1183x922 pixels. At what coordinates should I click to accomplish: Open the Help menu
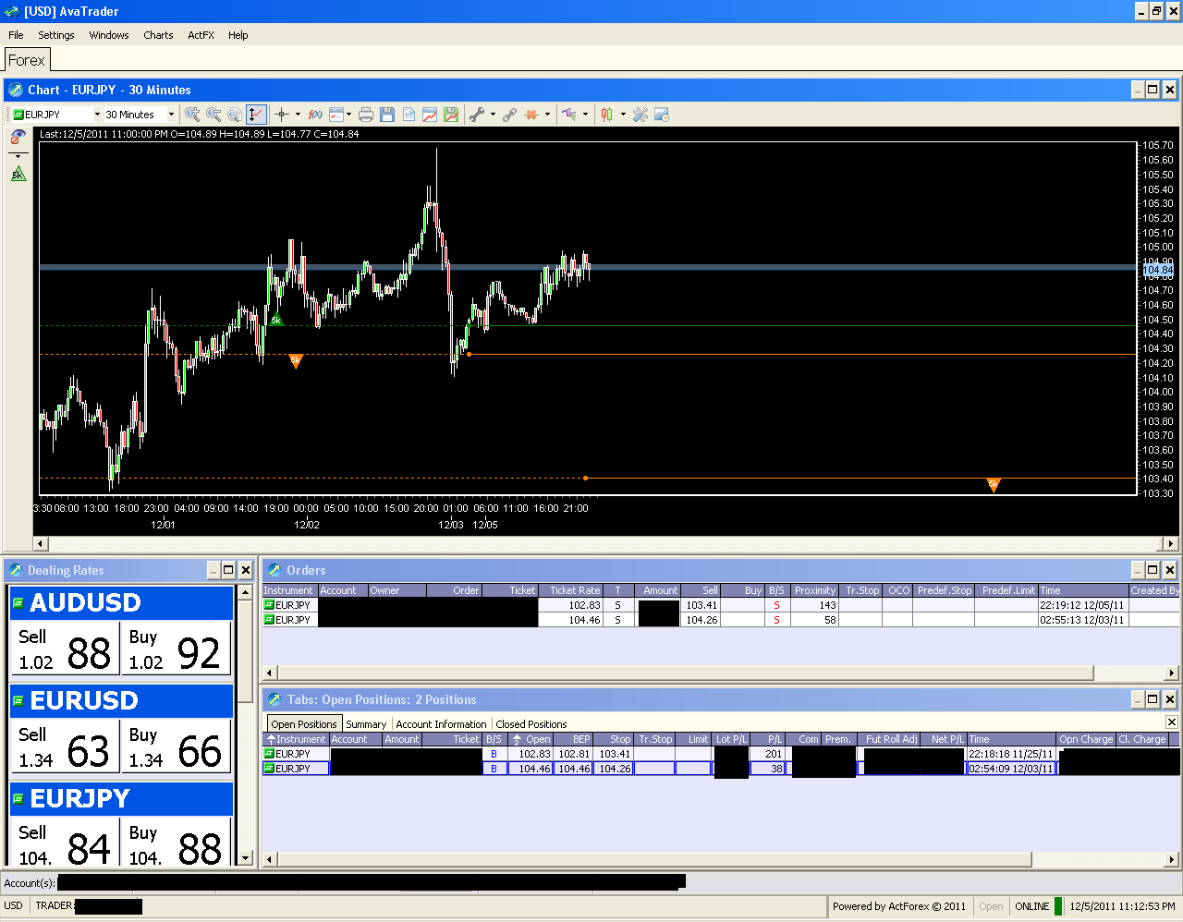pos(238,35)
